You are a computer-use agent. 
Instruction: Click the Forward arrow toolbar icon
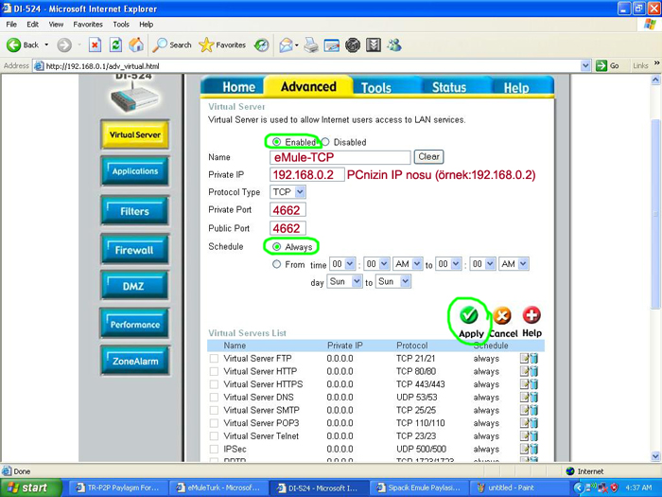coord(64,44)
